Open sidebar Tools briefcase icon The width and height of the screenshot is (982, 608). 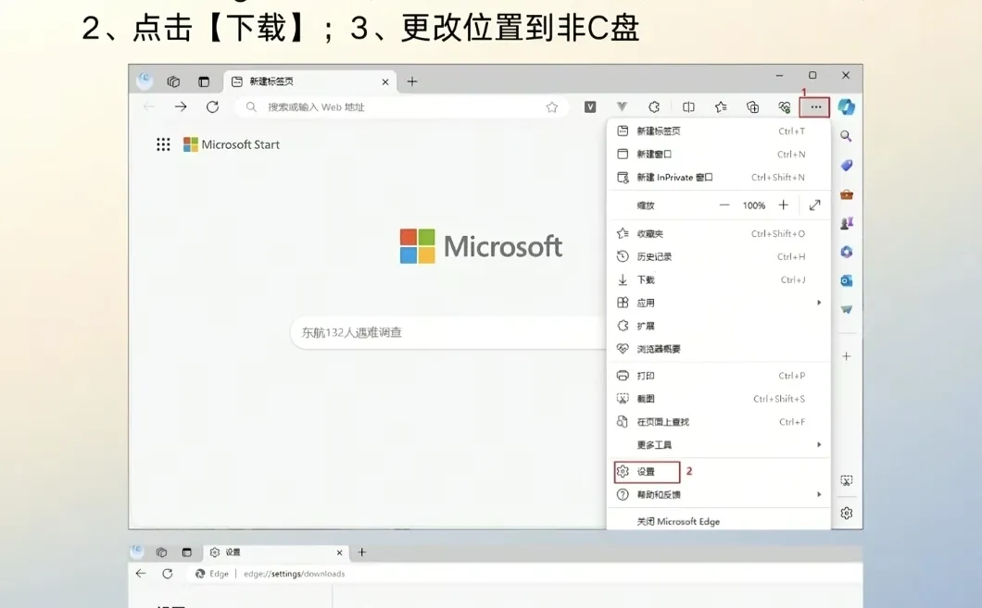pyautogui.click(x=846, y=194)
